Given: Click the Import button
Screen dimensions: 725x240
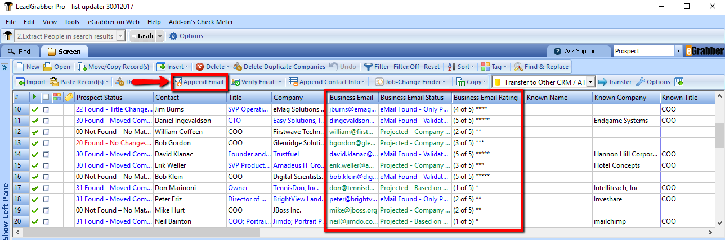Looking at the screenshot, I should click(x=31, y=82).
